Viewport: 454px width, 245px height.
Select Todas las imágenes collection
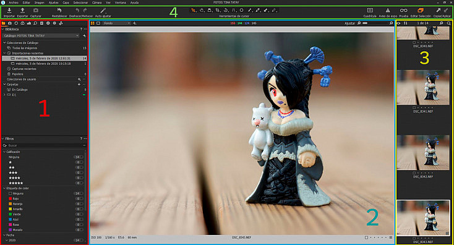[25, 48]
